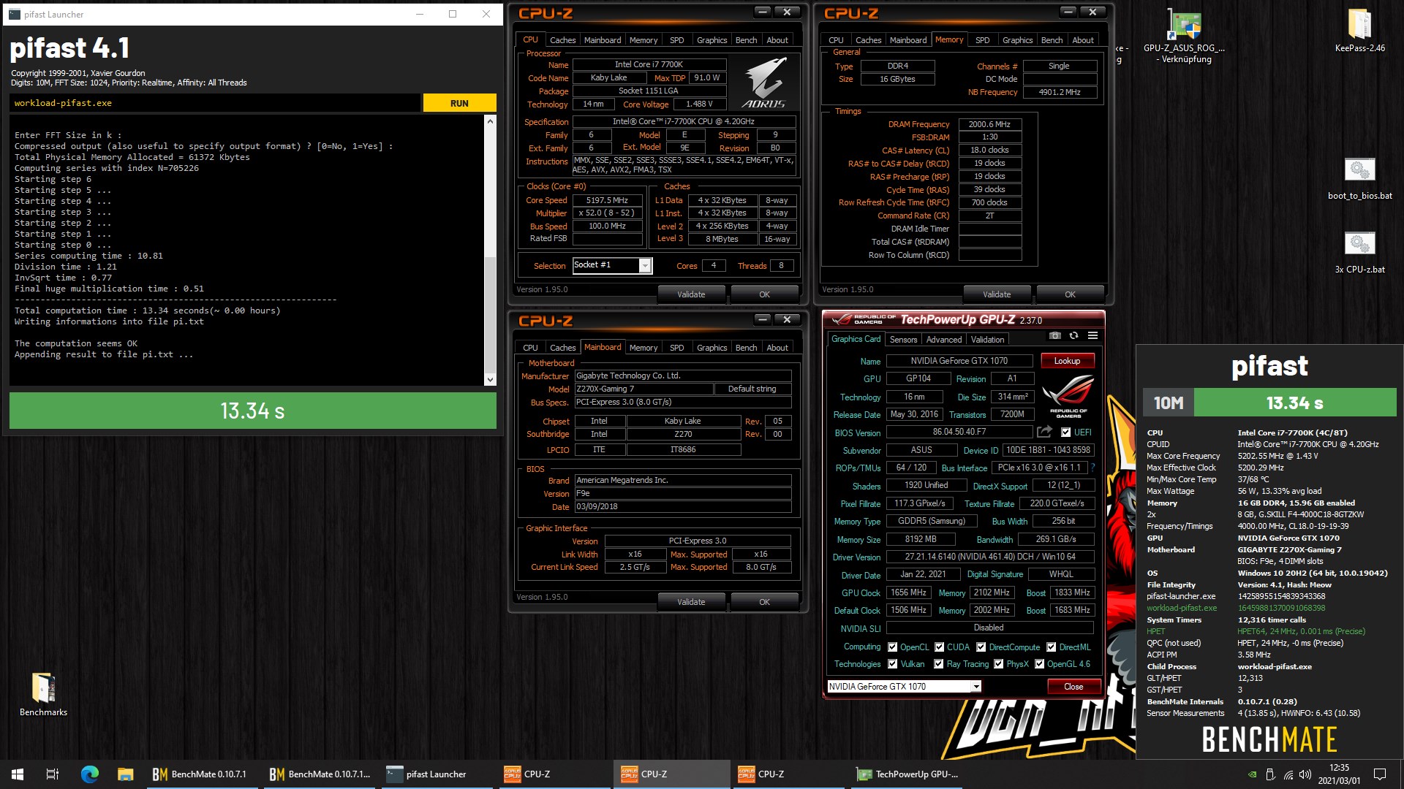This screenshot has height=789, width=1404.
Task: Click the taskbar clock showing 12:35
Action: click(1339, 774)
